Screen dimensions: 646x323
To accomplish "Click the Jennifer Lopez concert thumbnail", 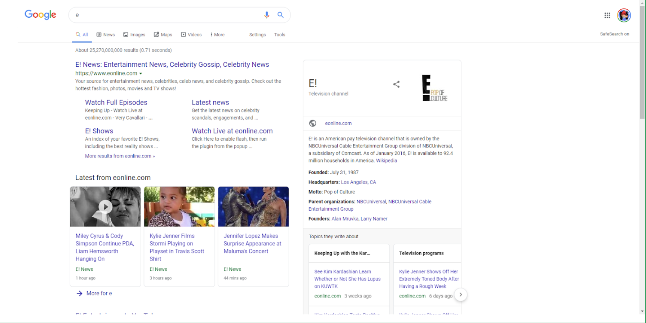I will 253,207.
